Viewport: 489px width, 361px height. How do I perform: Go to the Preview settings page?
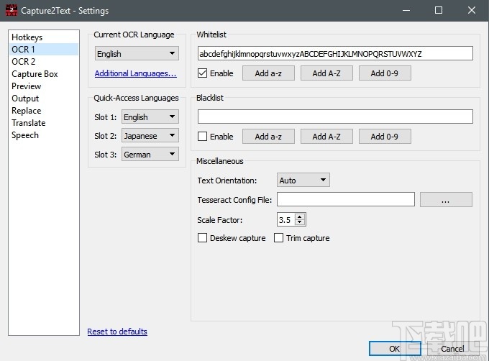click(44, 86)
